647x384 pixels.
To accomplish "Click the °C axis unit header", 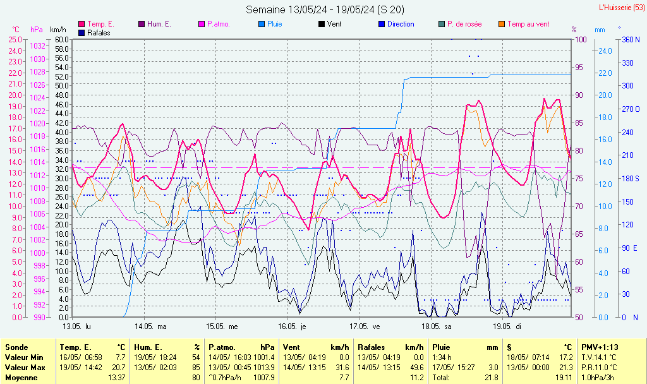I will coord(16,30).
